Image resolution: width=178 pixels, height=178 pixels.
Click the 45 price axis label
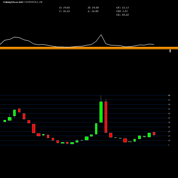[169, 109]
